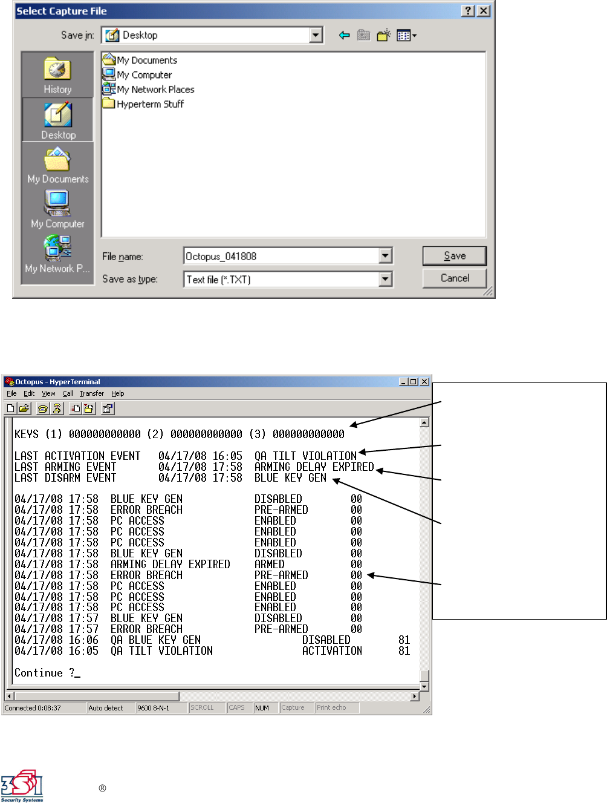Expand the Save as type dropdown arrow
The height and width of the screenshot is (803, 607).
pyautogui.click(x=385, y=279)
